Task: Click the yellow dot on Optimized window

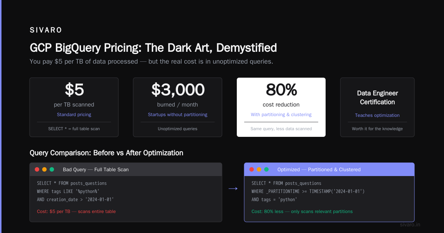Action: click(x=259, y=169)
